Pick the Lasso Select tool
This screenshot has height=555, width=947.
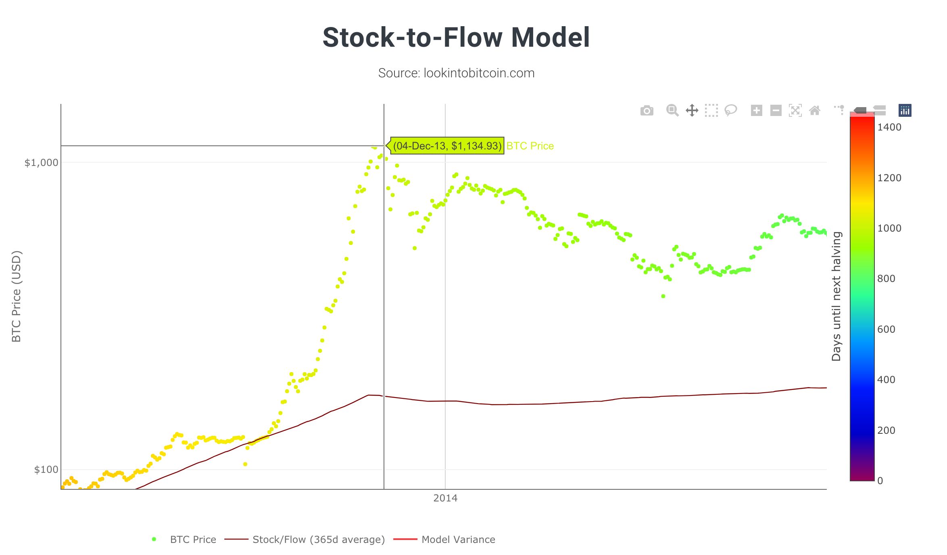730,110
